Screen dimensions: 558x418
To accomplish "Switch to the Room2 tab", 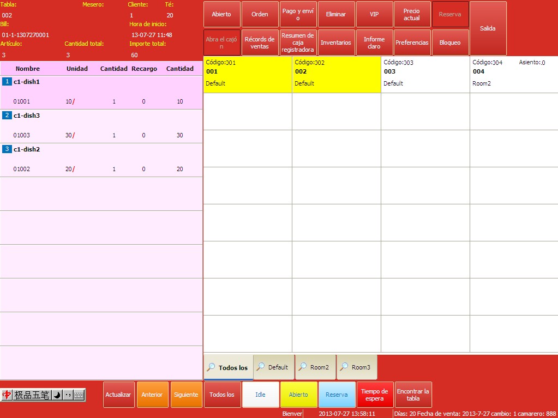I will [x=315, y=367].
